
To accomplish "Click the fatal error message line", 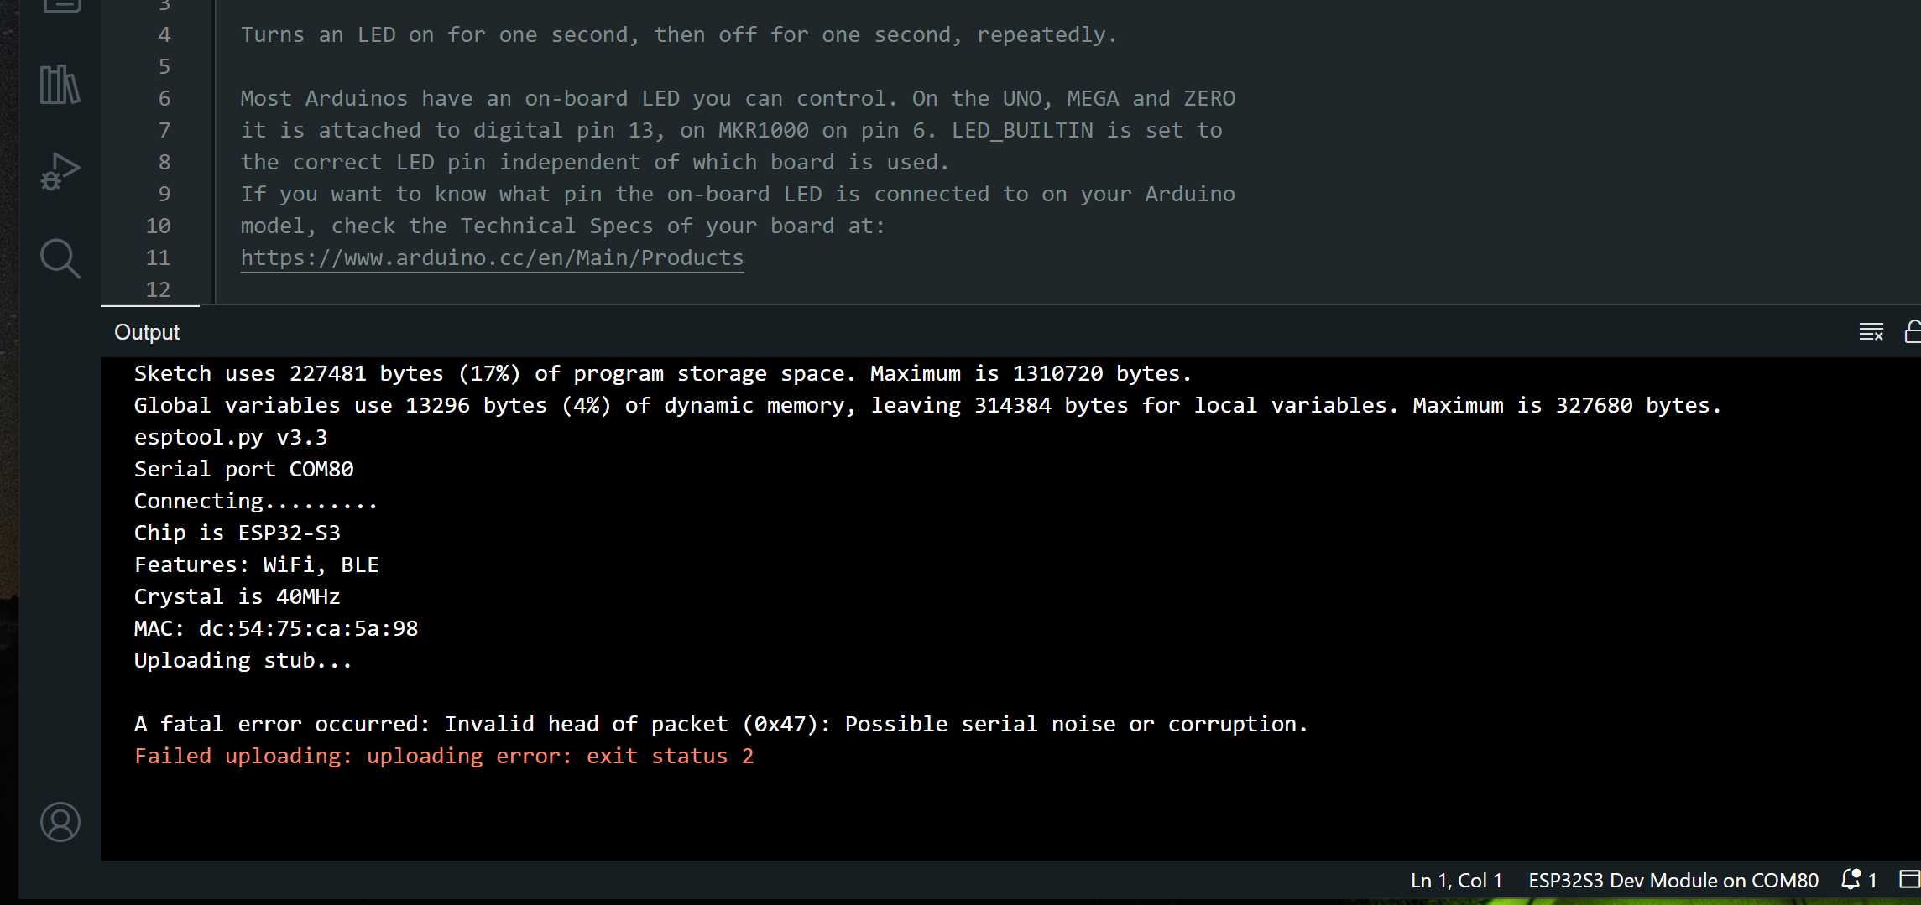I will pos(721,724).
